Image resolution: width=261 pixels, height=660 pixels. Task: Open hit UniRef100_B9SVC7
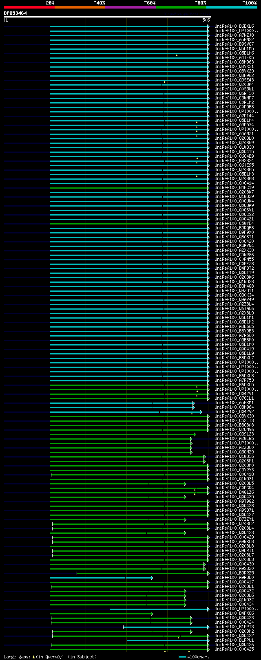click(234, 44)
